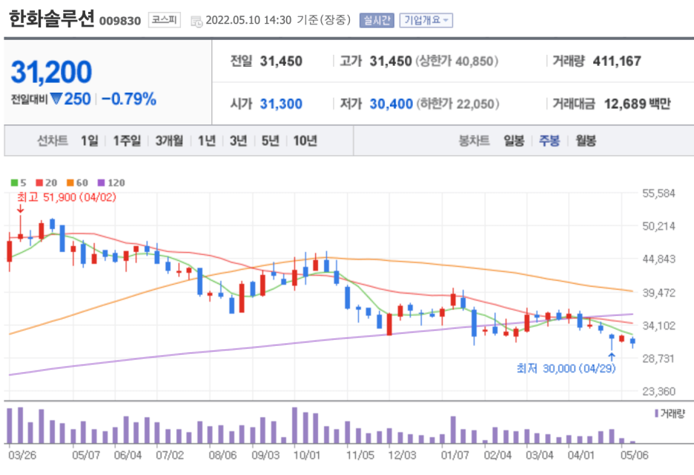Click the 55,584 price axis label

[658, 193]
